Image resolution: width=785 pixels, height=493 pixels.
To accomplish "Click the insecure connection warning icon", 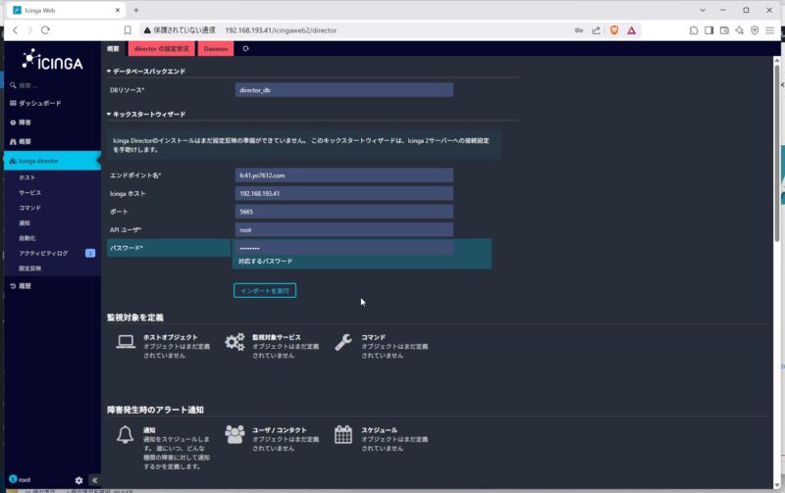I will (x=147, y=30).
